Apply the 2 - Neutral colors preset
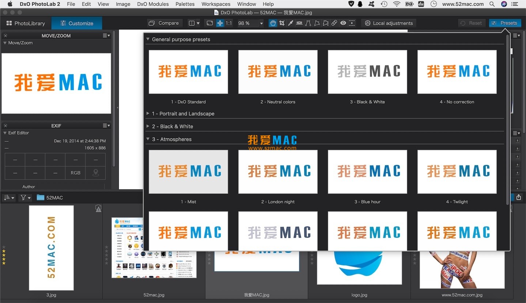Image resolution: width=526 pixels, height=303 pixels. [x=278, y=72]
